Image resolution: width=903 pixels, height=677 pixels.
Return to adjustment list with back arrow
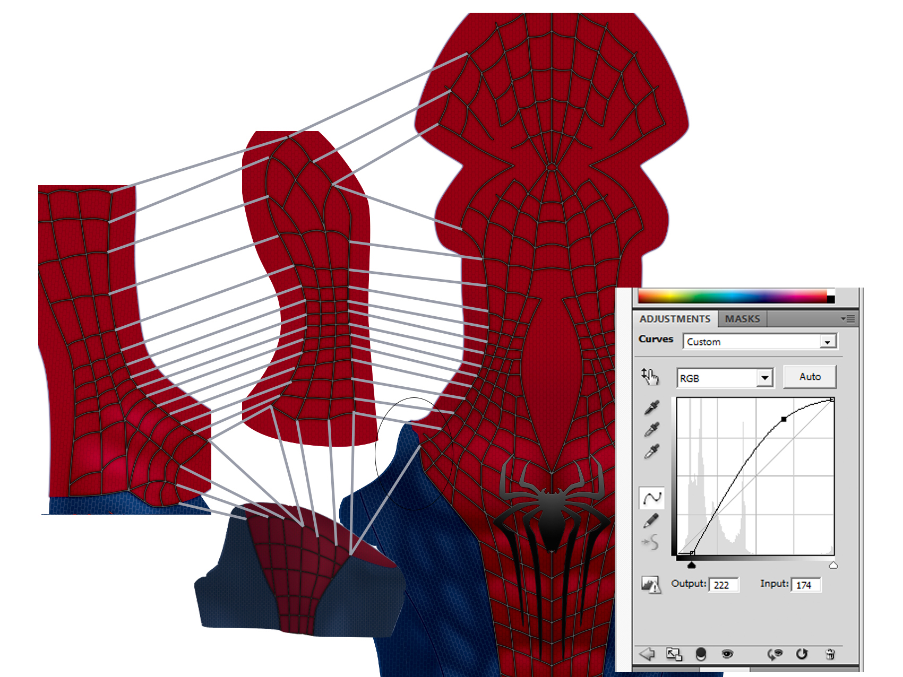click(647, 654)
